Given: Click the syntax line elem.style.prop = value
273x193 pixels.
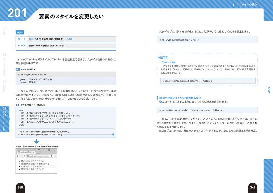Looking at the screenshot, I should tap(32, 74).
